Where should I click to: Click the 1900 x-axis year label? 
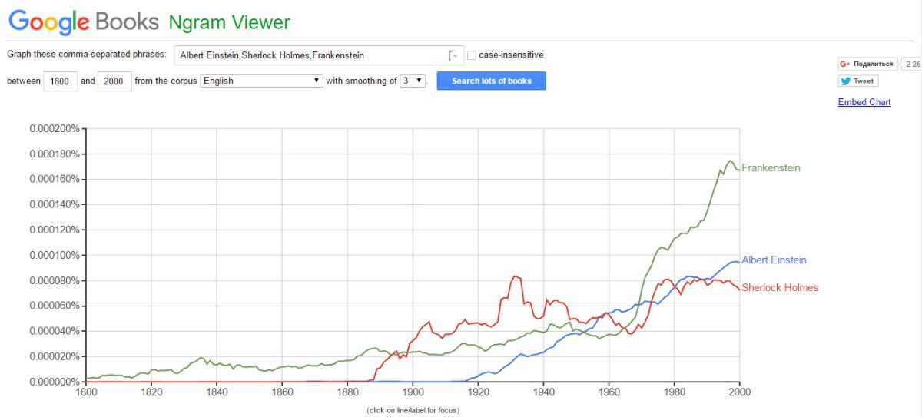click(413, 392)
